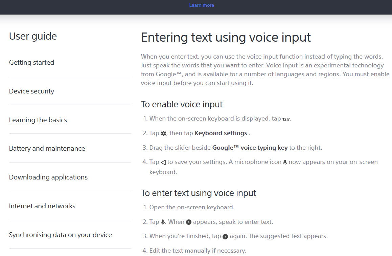Click the 12!? keyboard symbol icon
Viewport: 392px width, 256px height.
[286, 119]
